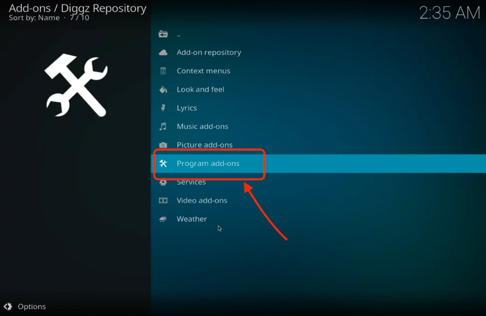Click the Lyrics microphone icon
The height and width of the screenshot is (316, 486).
point(163,108)
